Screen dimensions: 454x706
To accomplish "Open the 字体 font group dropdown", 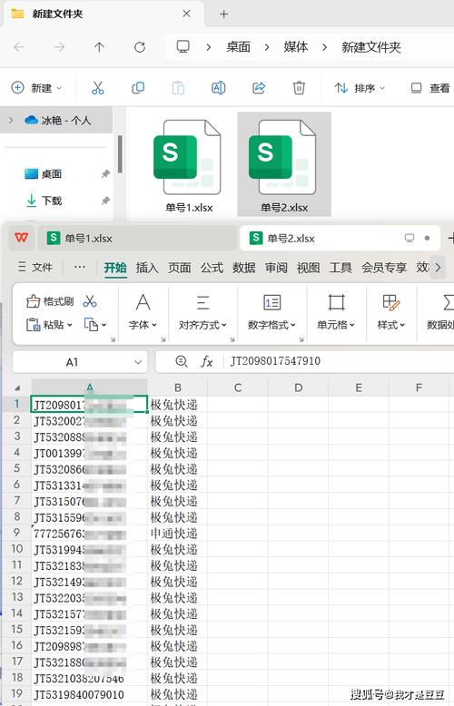I will click(143, 312).
